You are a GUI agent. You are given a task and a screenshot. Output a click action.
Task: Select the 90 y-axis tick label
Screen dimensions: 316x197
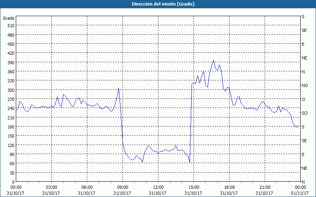12,154
